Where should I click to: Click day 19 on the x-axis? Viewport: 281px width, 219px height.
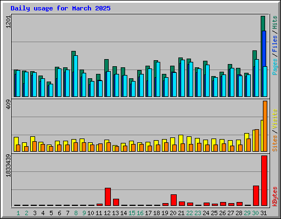click(165, 213)
